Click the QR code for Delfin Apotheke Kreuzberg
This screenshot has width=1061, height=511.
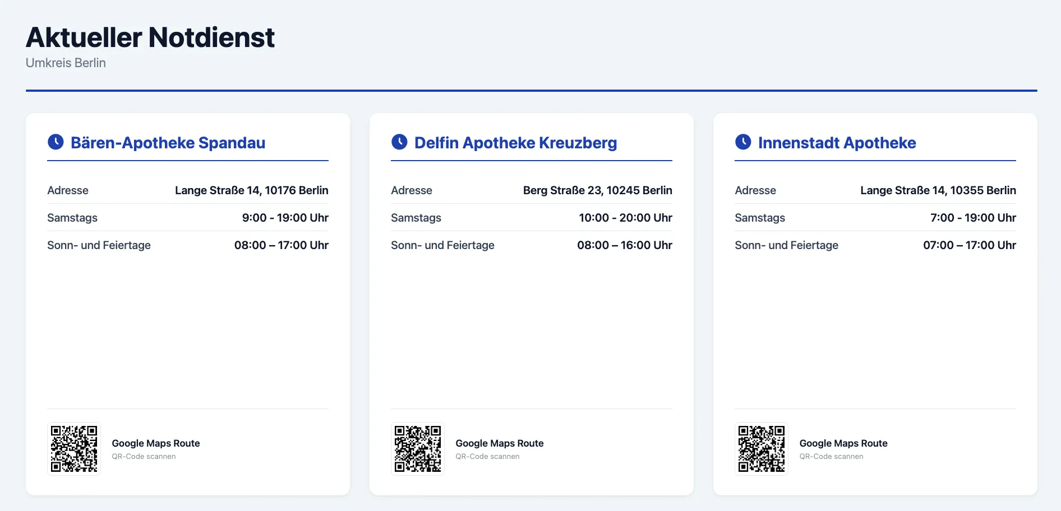(418, 449)
